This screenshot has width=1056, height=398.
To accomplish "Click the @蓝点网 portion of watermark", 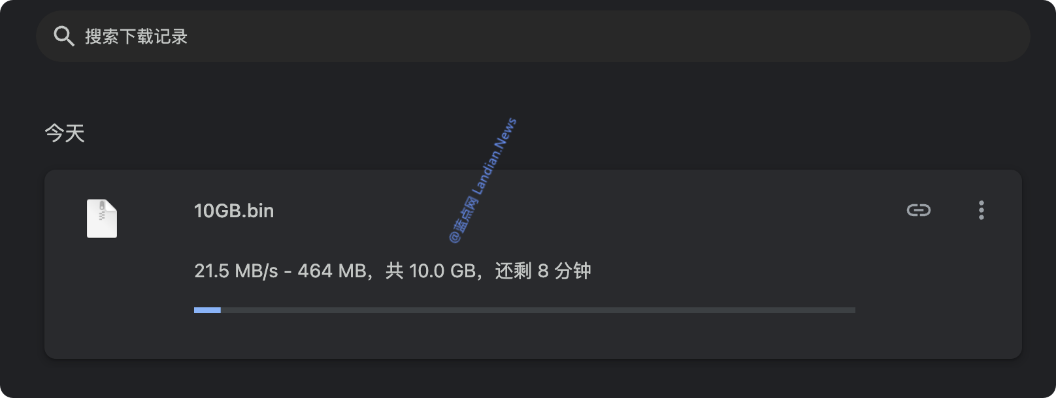I will [463, 220].
